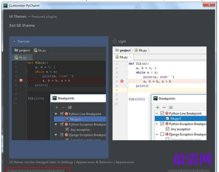219x172 pixels.
Task: Close the fib.py tab in Darcula preview
Action: tap(30, 57)
